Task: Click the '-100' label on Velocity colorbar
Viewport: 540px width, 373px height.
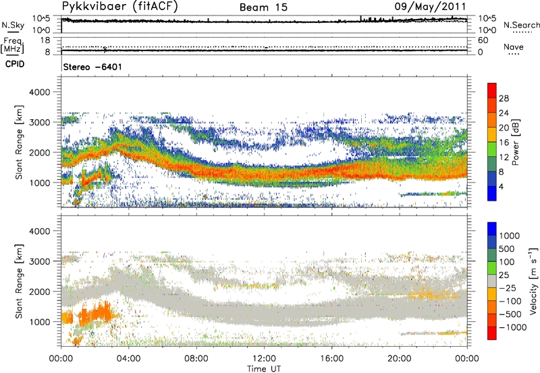Action: click(510, 301)
